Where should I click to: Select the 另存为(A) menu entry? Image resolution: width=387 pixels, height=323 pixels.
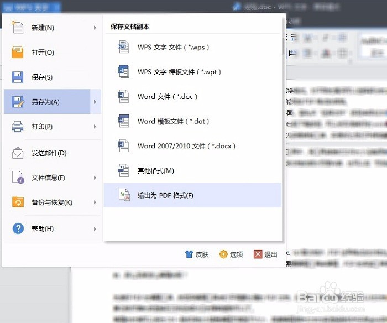click(x=53, y=102)
